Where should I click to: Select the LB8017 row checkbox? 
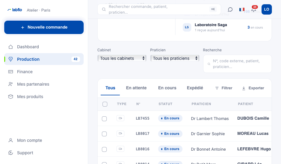point(104,134)
